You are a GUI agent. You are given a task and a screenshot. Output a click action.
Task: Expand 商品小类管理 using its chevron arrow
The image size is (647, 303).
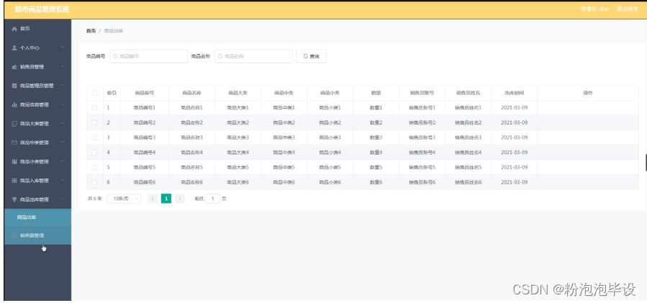pos(63,161)
